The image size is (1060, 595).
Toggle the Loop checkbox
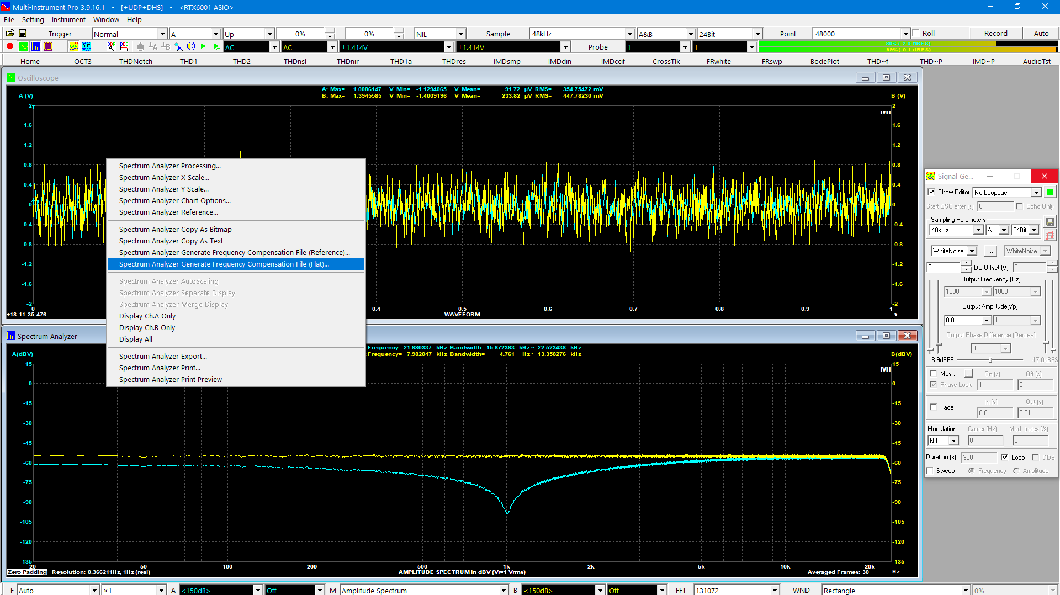coord(1004,458)
